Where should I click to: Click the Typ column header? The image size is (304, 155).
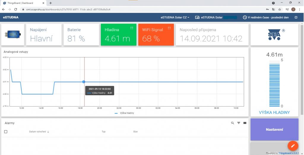coord(104,132)
